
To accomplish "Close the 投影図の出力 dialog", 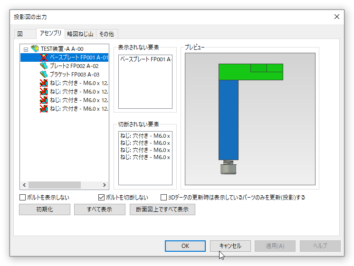I will point(336,17).
